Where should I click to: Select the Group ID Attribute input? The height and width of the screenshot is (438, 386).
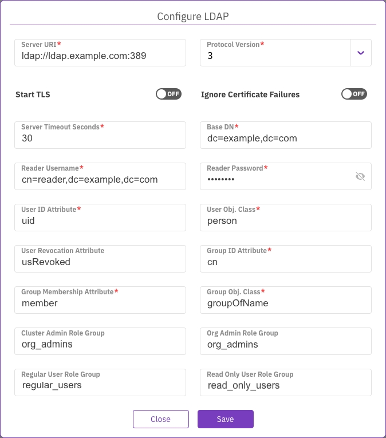pos(285,262)
